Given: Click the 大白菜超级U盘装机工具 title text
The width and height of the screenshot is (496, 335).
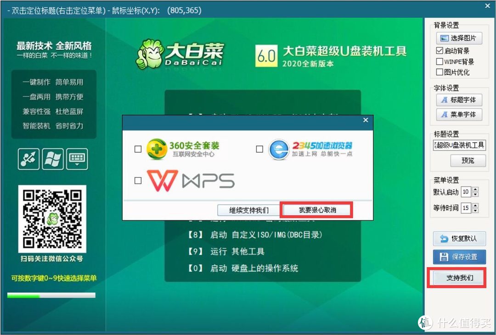Looking at the screenshot, I should click(x=344, y=51).
